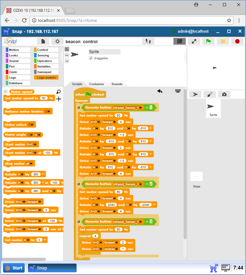Image resolution: width=246 pixels, height=275 pixels.
Task: Click the palette horizontal scrollbar
Action: click(x=24, y=259)
